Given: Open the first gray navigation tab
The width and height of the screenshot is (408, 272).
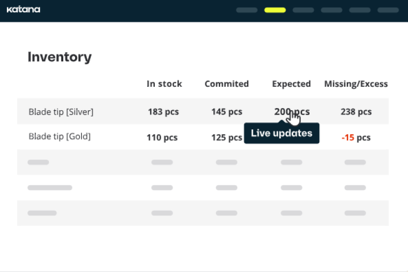Looking at the screenshot, I should click(x=246, y=10).
